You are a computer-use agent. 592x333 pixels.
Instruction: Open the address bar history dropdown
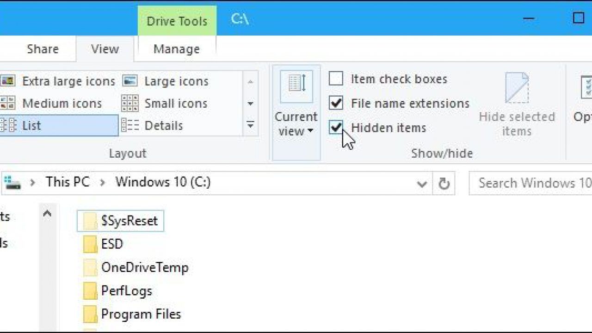422,184
